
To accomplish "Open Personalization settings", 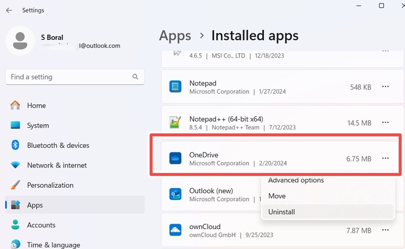I will point(75,185).
